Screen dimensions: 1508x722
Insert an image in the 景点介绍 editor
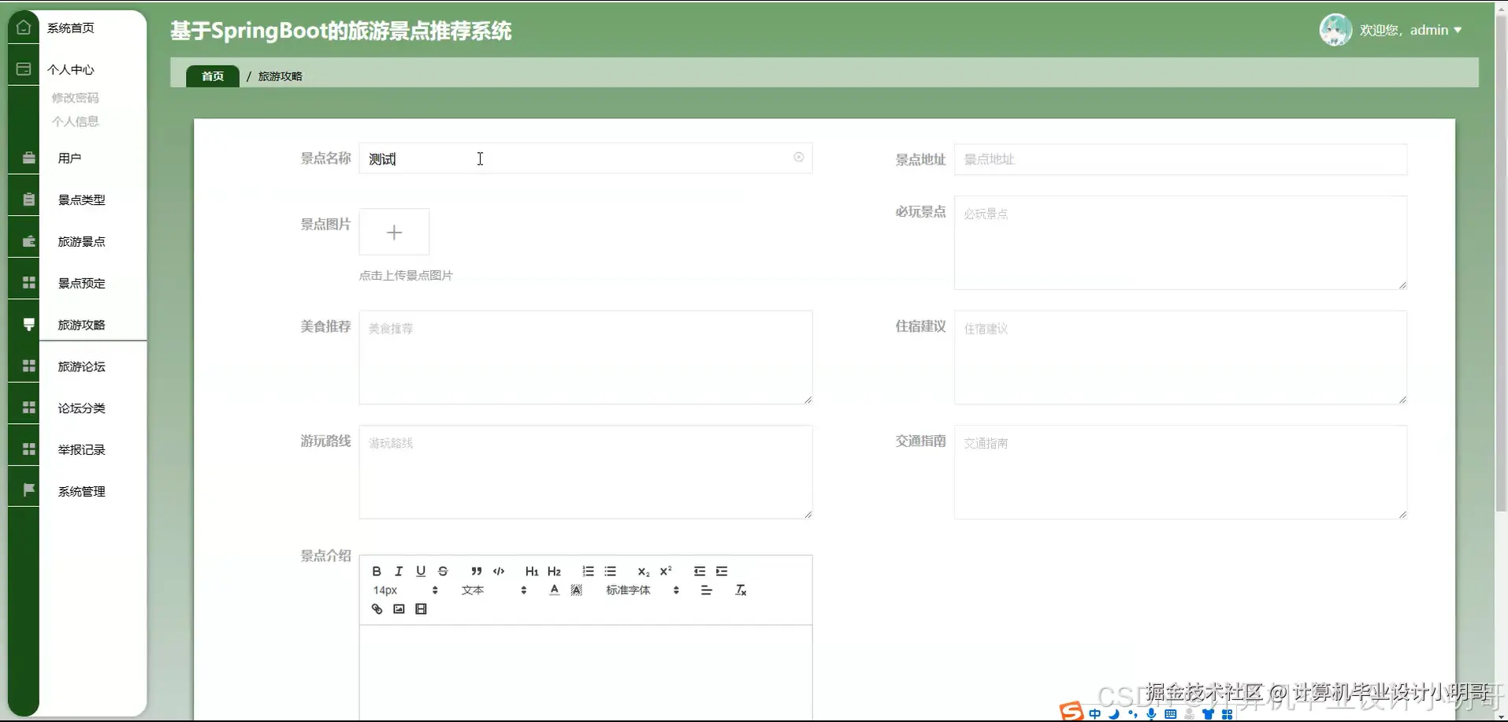(399, 608)
